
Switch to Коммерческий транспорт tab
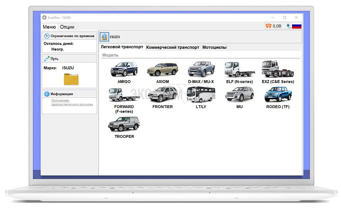pos(172,48)
